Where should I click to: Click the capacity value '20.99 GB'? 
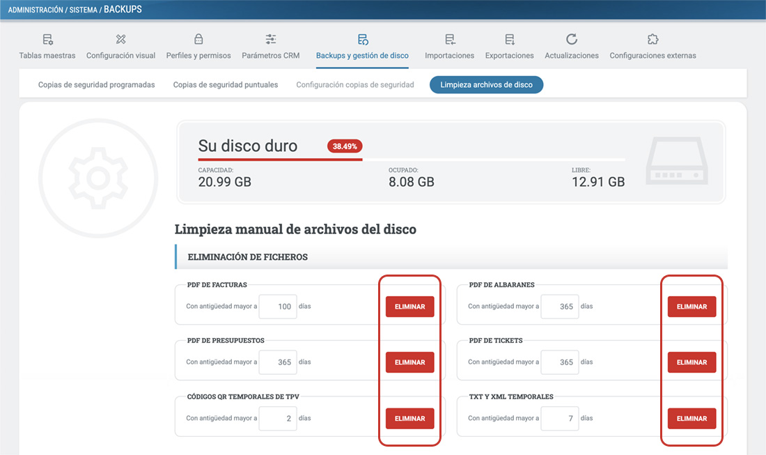[225, 182]
